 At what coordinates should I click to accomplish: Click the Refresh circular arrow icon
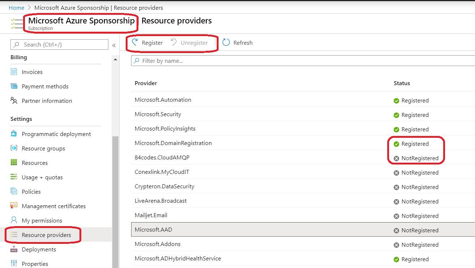(x=226, y=43)
